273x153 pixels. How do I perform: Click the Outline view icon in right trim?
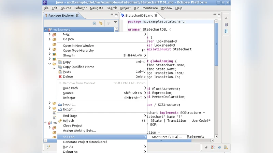point(226,31)
